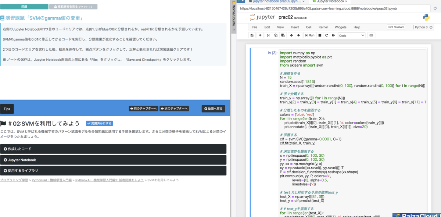The image size is (441, 217).
Task: Move the selected cell up
Action: tap(291, 35)
